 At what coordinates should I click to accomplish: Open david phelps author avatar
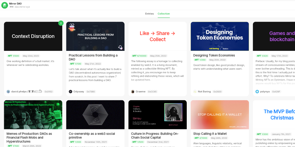coord(8,92)
